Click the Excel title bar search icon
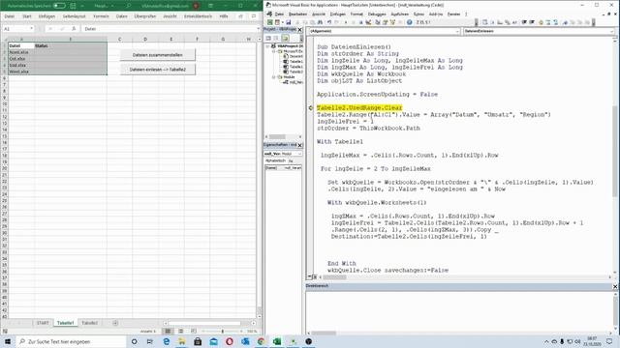620x348 pixels. (x=129, y=6)
